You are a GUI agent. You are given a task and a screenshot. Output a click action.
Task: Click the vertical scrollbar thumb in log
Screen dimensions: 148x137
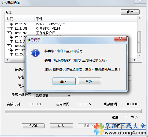139,42
